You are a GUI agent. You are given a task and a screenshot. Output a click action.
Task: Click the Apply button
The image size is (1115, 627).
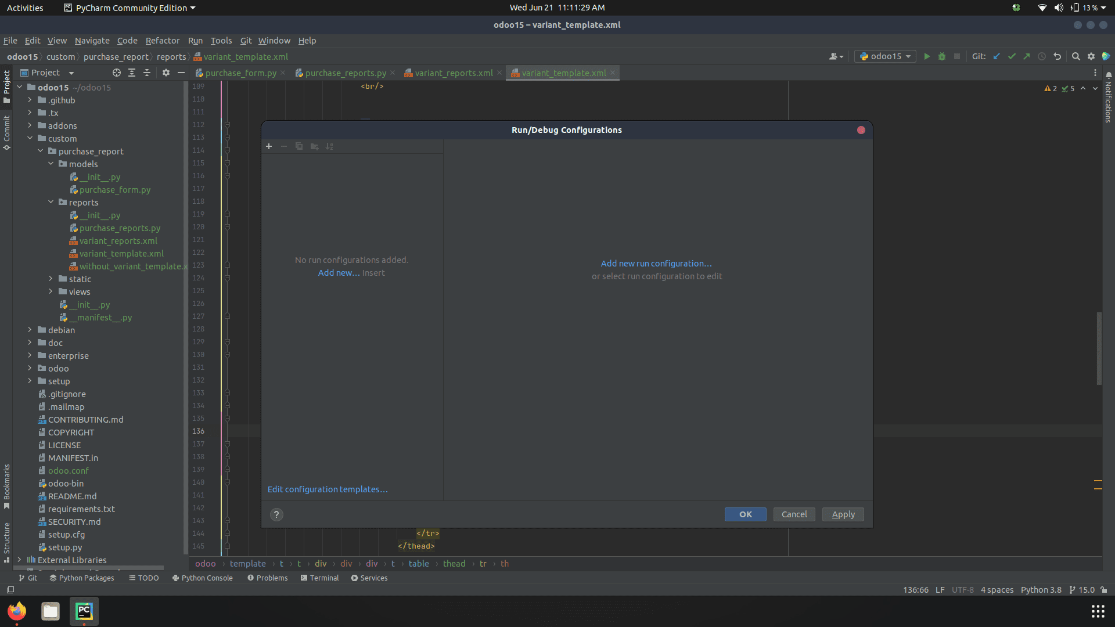point(843,514)
